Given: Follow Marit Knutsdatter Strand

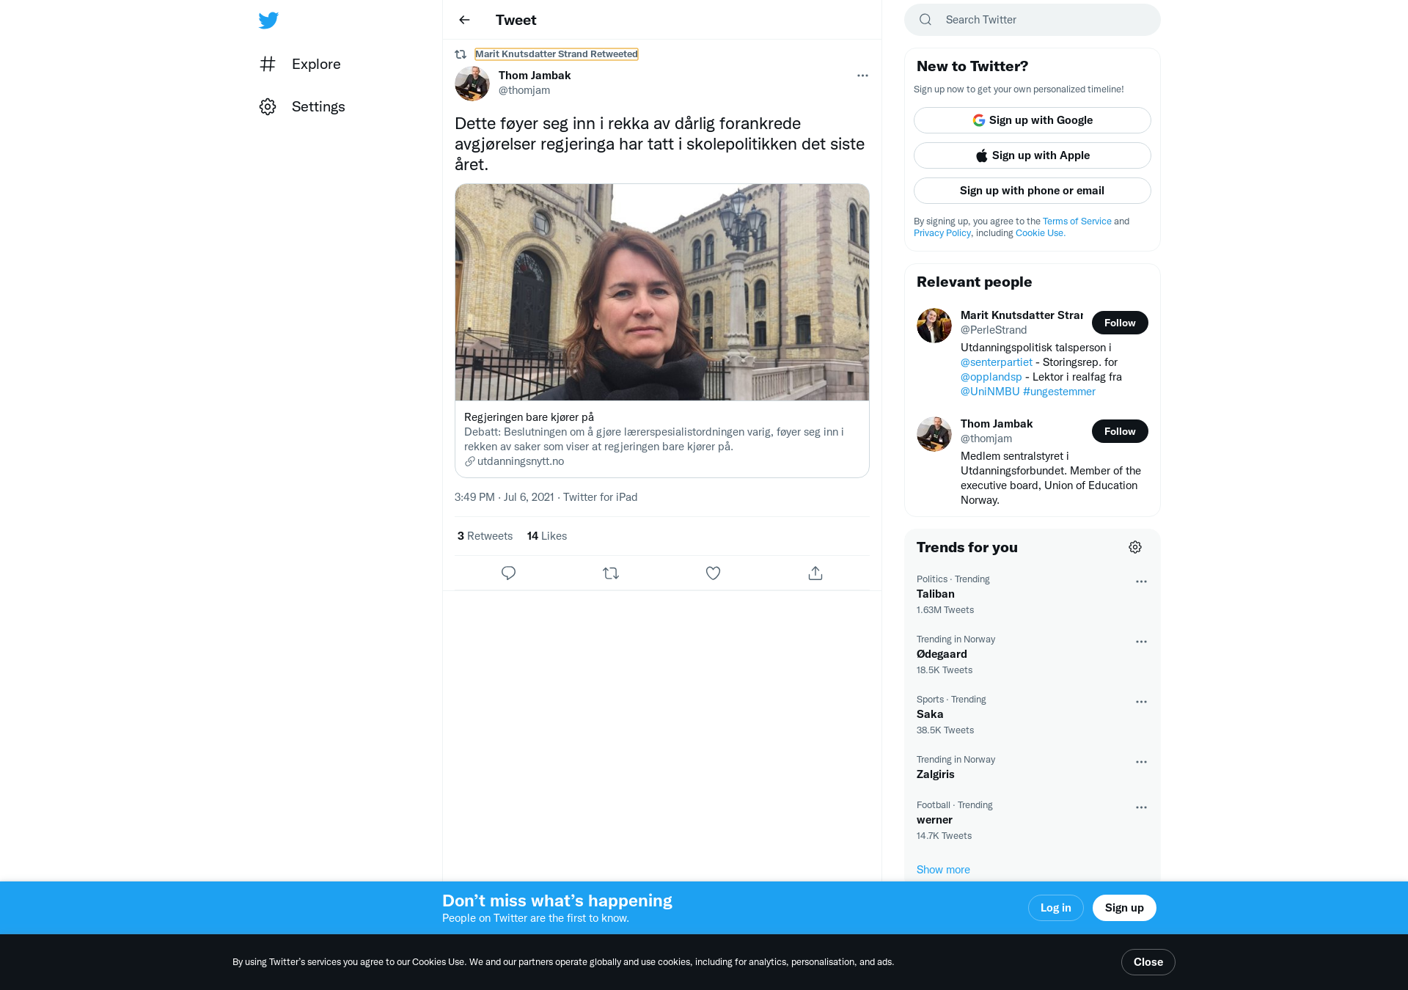Looking at the screenshot, I should pos(1120,323).
